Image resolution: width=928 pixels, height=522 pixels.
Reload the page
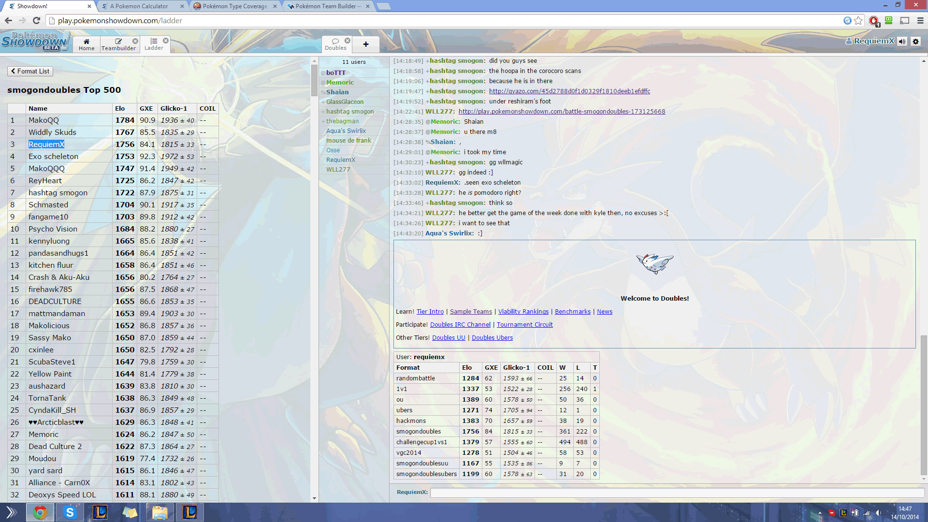[36, 20]
